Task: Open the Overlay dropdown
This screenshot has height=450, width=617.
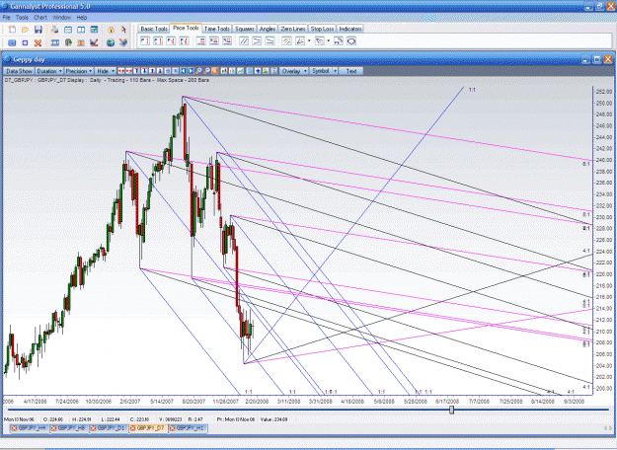Action: click(x=294, y=71)
